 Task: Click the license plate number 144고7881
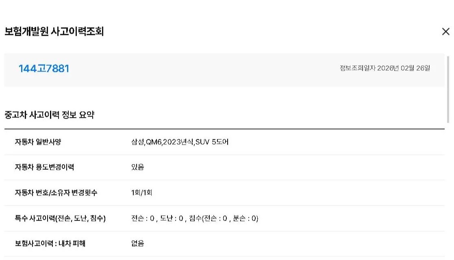pyautogui.click(x=44, y=69)
